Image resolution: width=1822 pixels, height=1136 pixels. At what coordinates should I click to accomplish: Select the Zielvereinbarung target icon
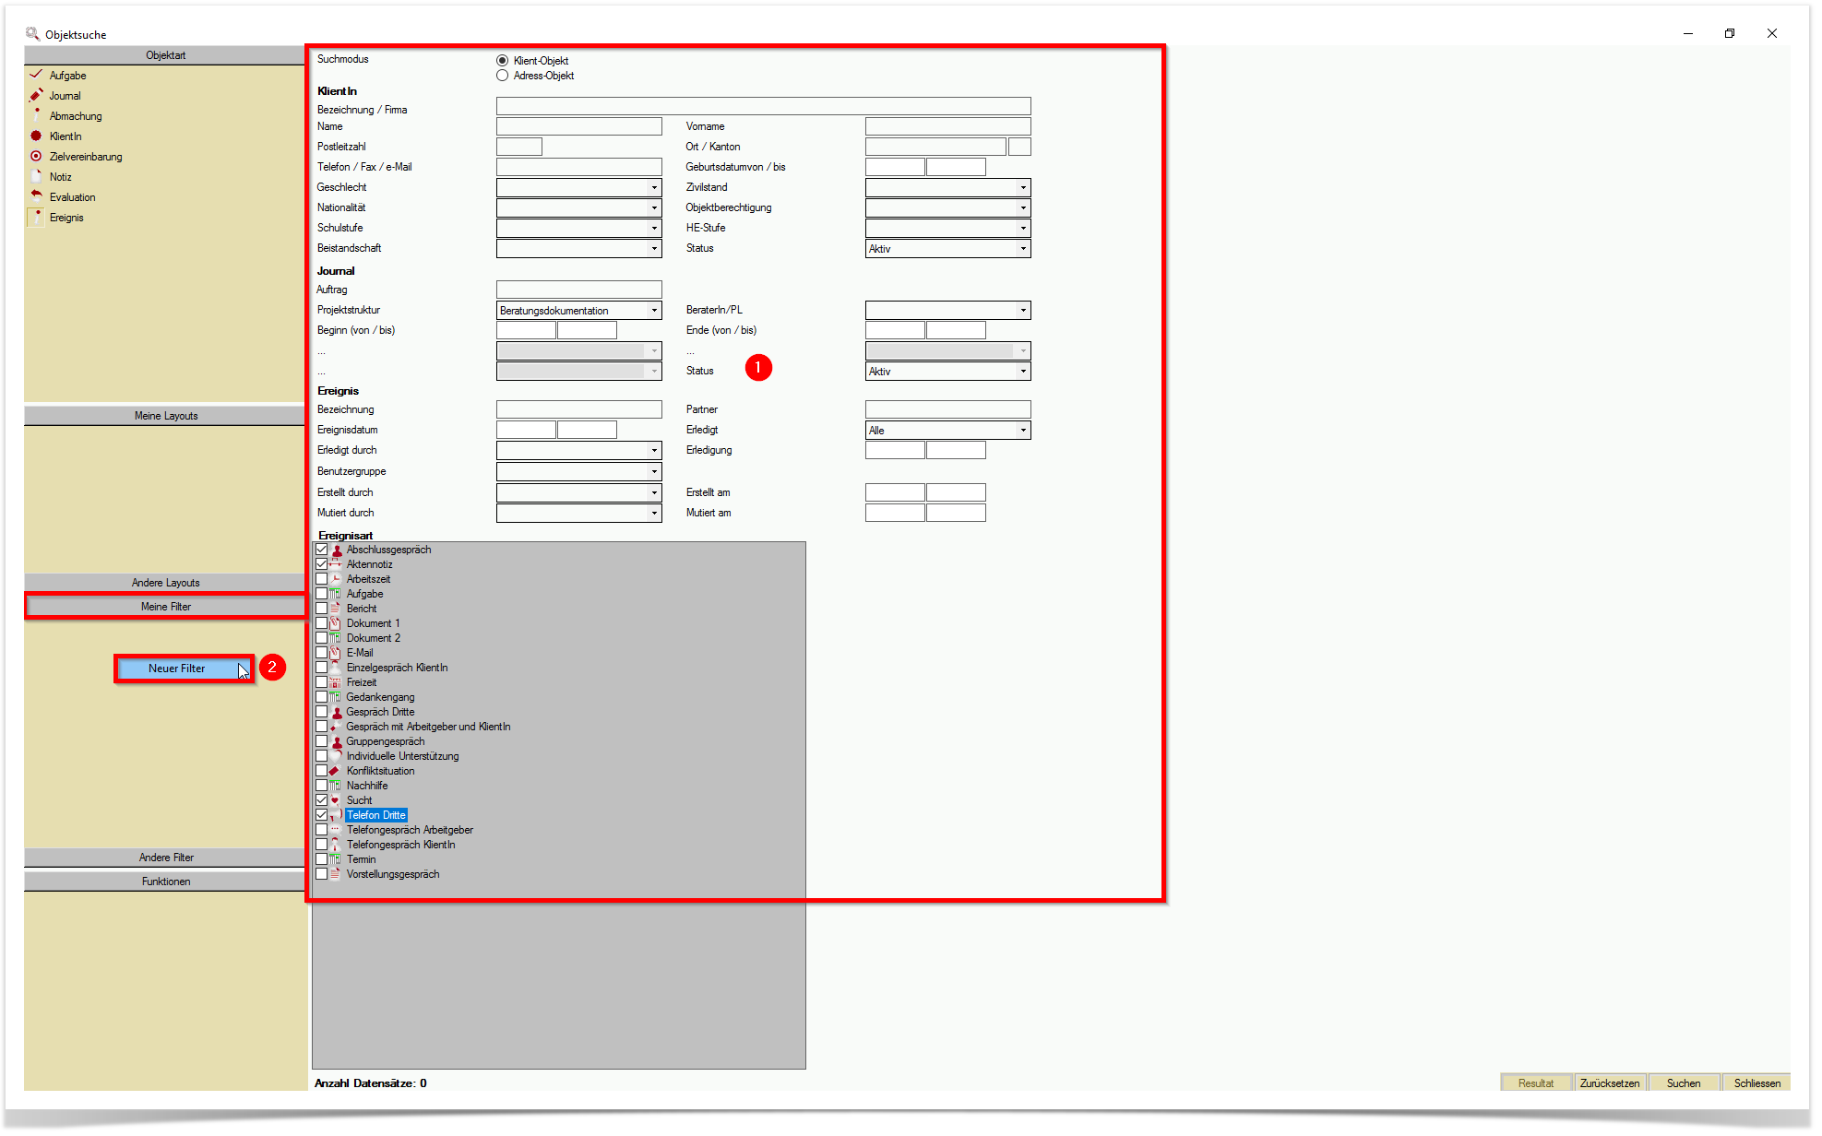click(36, 156)
